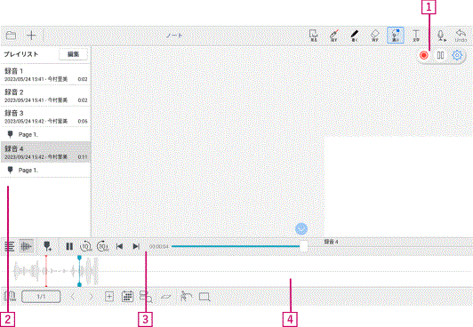
Task: Open the folder icon in top toolbar
Action: (x=11, y=36)
